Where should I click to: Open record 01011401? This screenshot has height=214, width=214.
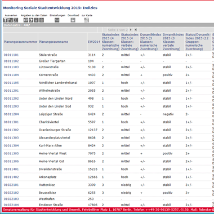point(11,169)
